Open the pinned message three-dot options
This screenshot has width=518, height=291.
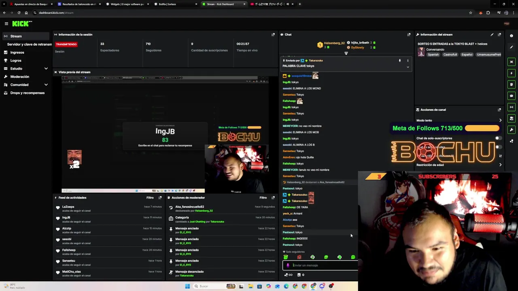point(408,61)
